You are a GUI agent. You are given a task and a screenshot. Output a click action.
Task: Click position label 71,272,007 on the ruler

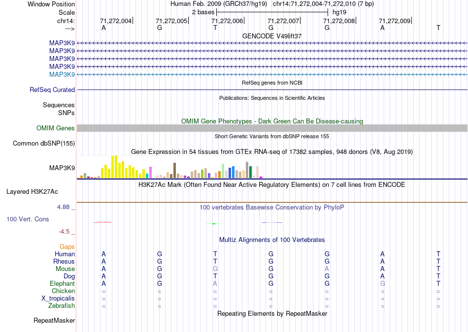tap(283, 21)
